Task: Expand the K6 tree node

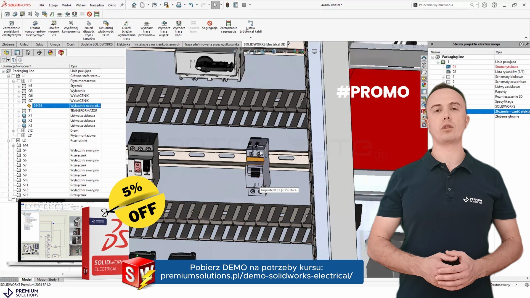Action: pyautogui.click(x=19, y=86)
